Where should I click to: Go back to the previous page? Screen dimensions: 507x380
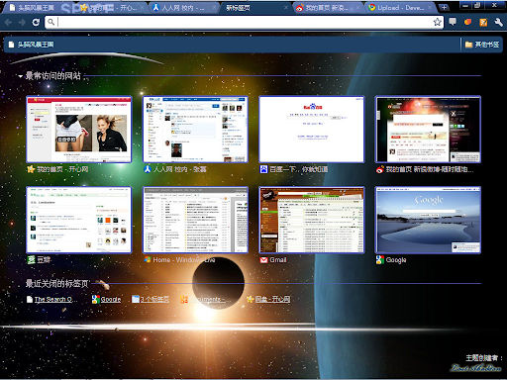[x=9, y=22]
